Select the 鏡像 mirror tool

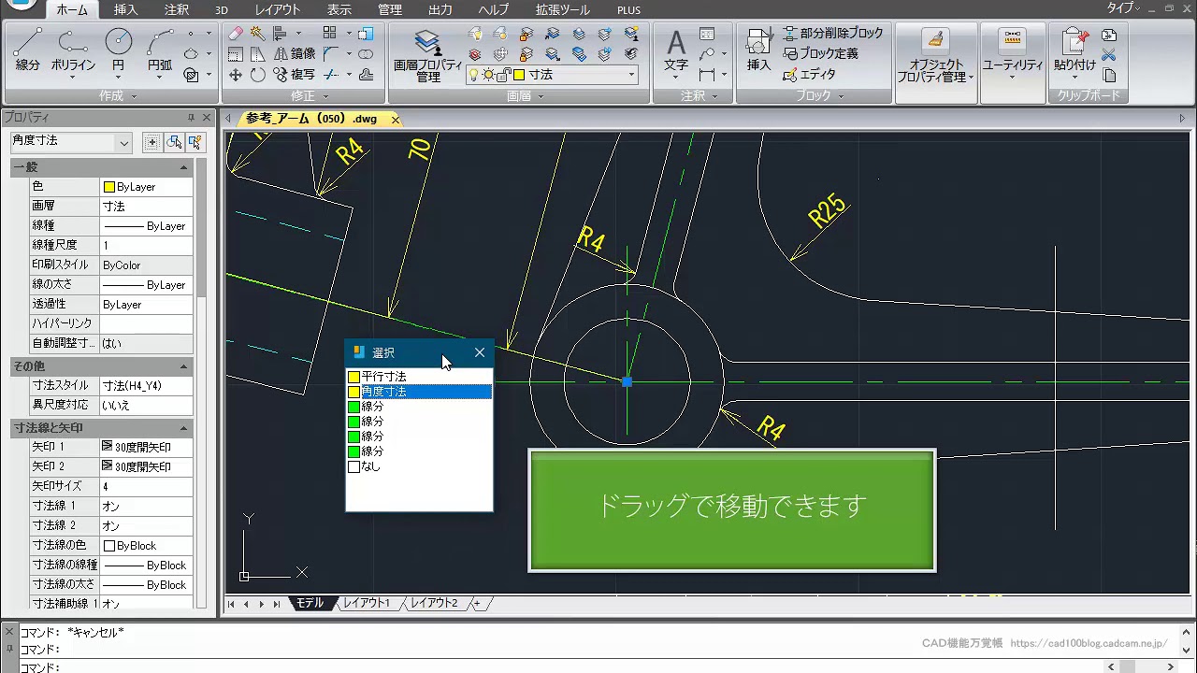pos(295,54)
